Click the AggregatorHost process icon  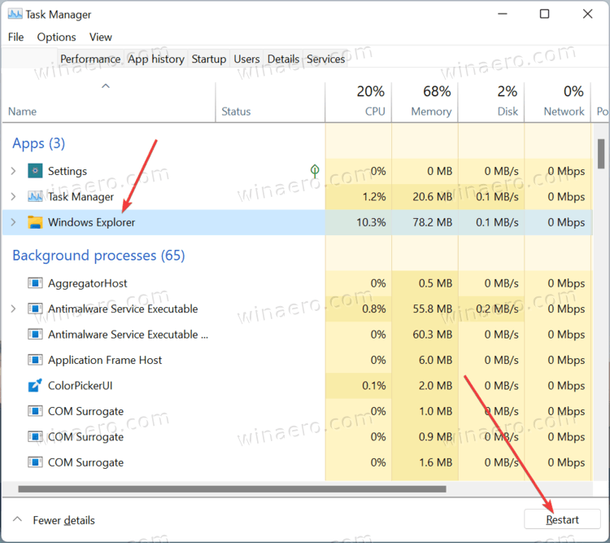pyautogui.click(x=35, y=282)
